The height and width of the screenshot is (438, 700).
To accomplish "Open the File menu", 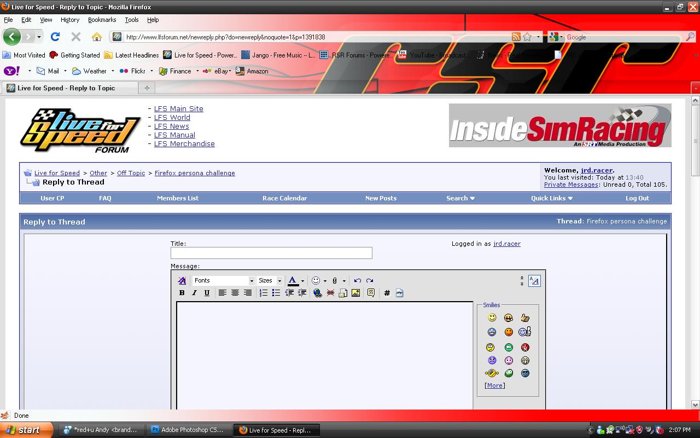I will [x=8, y=20].
